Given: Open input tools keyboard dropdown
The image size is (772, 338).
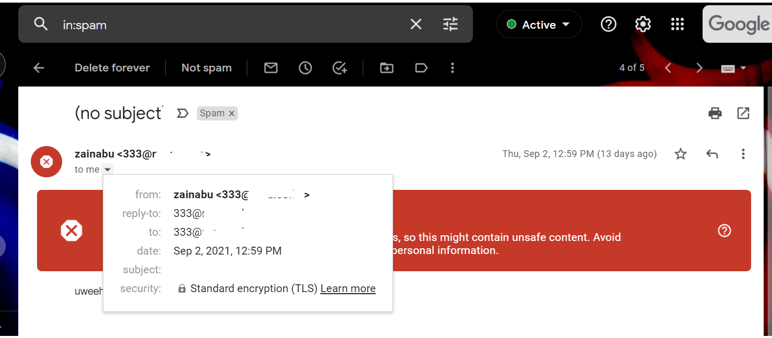Looking at the screenshot, I should click(x=733, y=68).
